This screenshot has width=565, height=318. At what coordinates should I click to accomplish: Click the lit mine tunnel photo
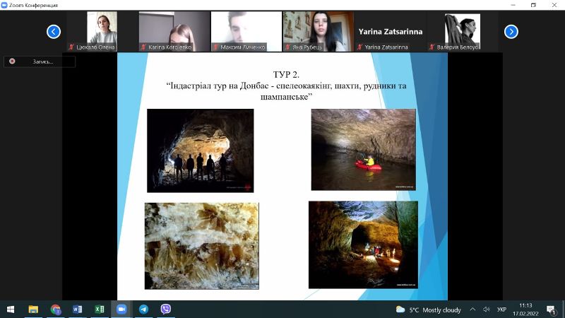coord(363,245)
